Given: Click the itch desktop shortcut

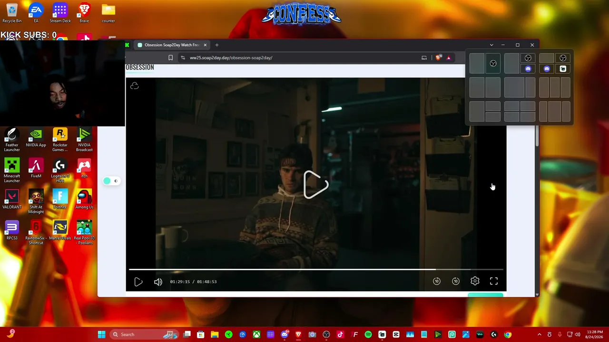Looking at the screenshot, I should click(84, 169).
